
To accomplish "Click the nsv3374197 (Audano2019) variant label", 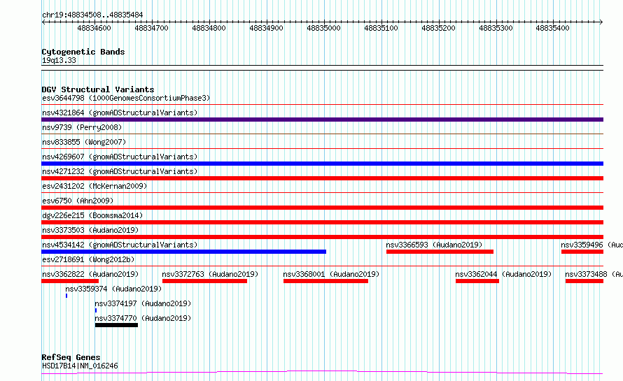I will coord(143,303).
